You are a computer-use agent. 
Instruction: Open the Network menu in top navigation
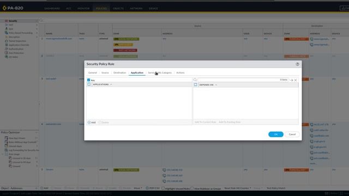pos(136,9)
